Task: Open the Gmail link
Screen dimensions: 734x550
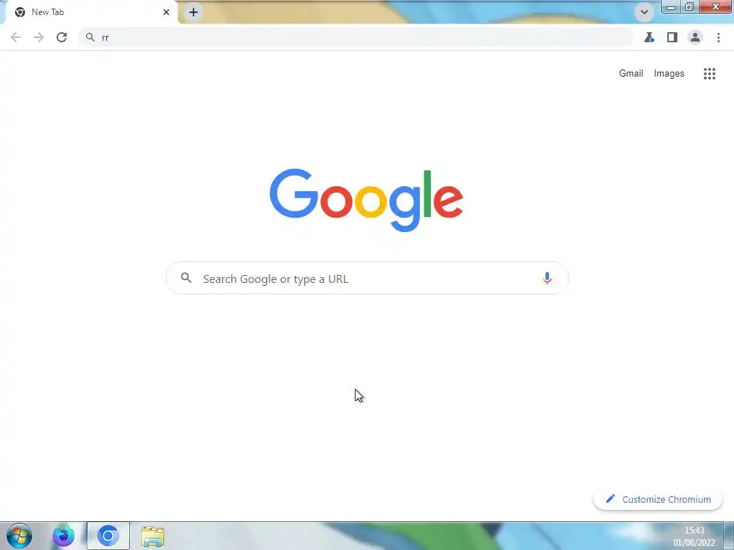Action: pyautogui.click(x=631, y=74)
